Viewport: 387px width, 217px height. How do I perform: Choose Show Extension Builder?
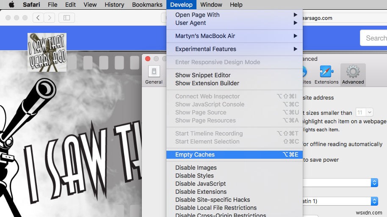pyautogui.click(x=235, y=83)
